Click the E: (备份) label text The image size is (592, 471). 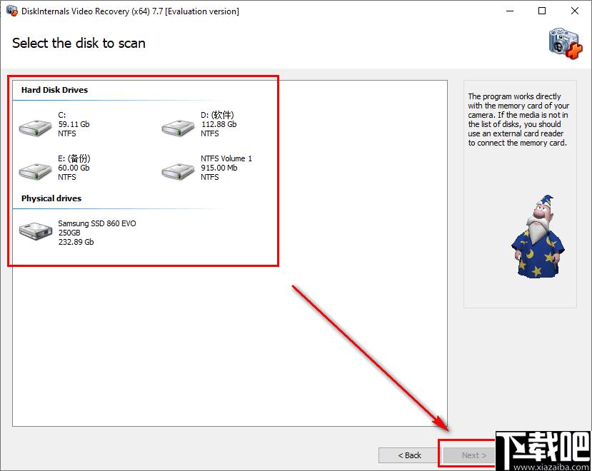[x=74, y=158]
